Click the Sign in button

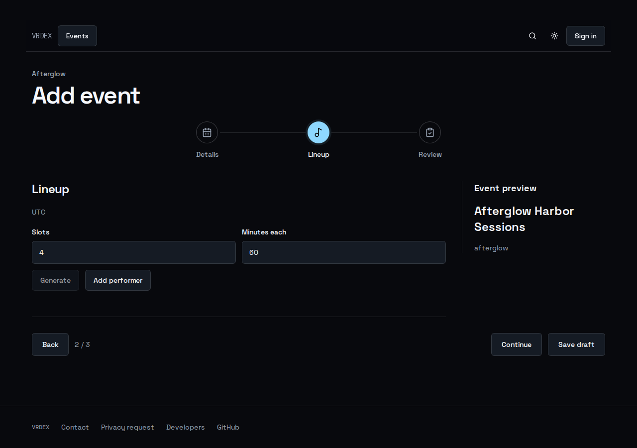586,36
